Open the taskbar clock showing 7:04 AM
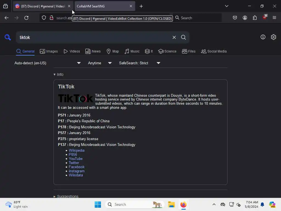 pyautogui.click(x=252, y=204)
